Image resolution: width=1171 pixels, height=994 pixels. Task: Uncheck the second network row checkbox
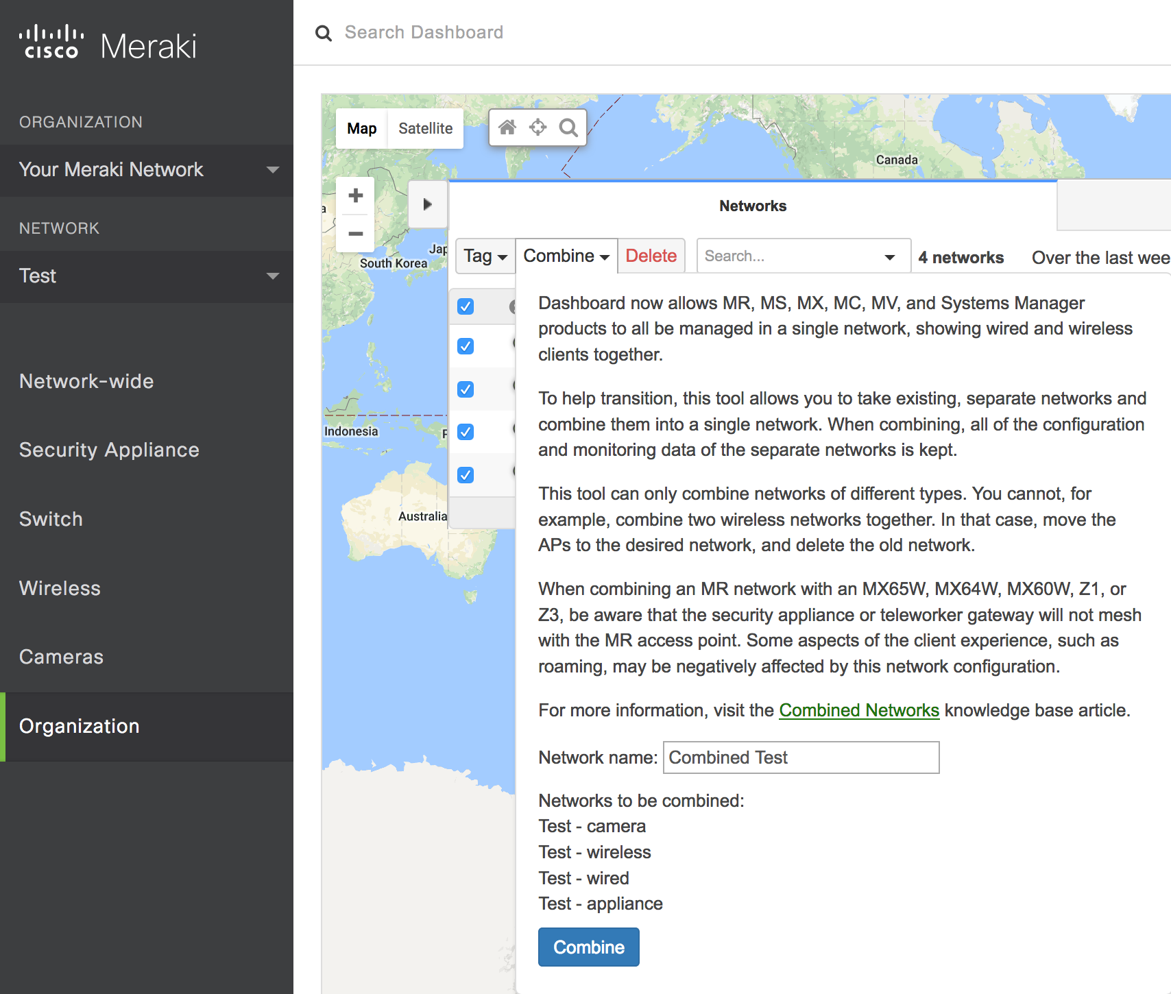pos(466,389)
